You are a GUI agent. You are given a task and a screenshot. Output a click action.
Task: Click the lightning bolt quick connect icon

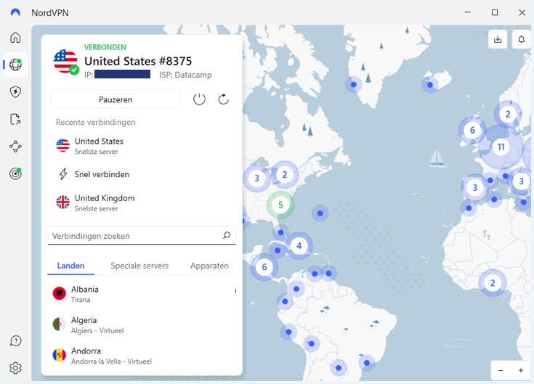(63, 173)
